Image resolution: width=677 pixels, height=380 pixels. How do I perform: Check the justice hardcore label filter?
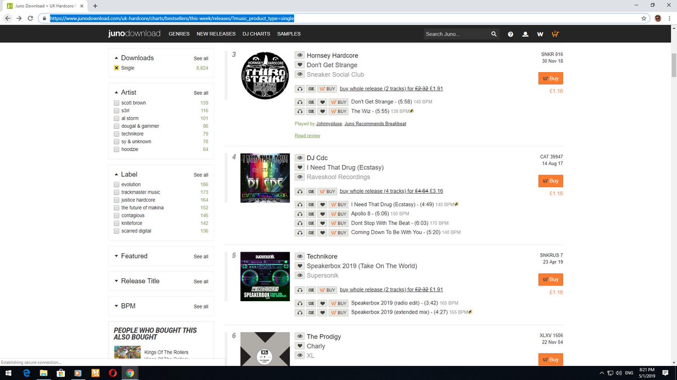(x=116, y=200)
